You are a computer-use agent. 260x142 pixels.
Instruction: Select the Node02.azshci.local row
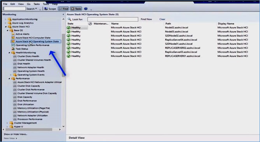pyautogui.click(x=163, y=28)
